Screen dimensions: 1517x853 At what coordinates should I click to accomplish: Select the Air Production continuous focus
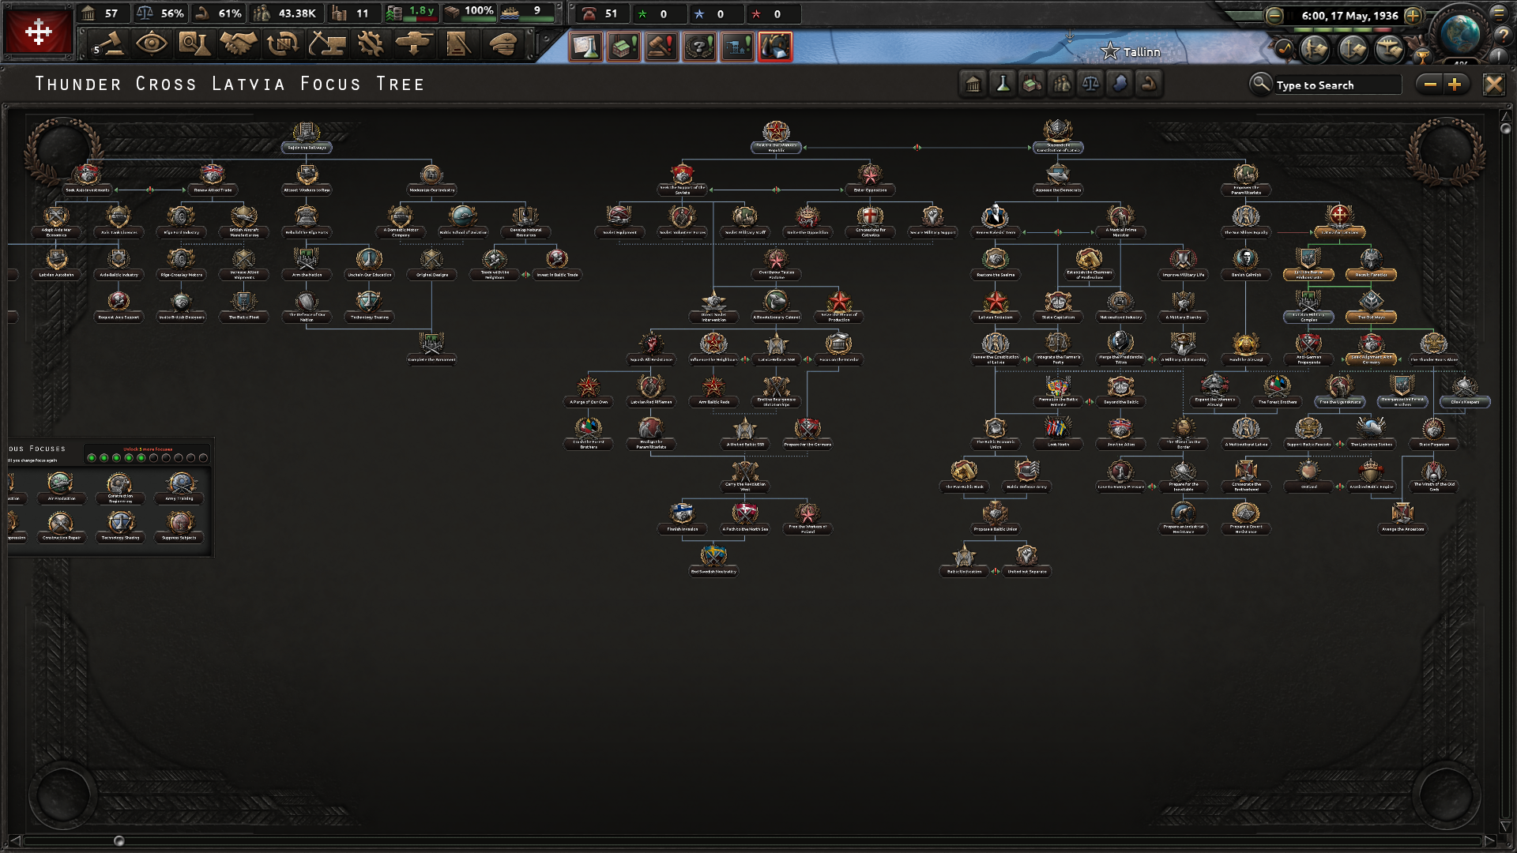coord(61,487)
